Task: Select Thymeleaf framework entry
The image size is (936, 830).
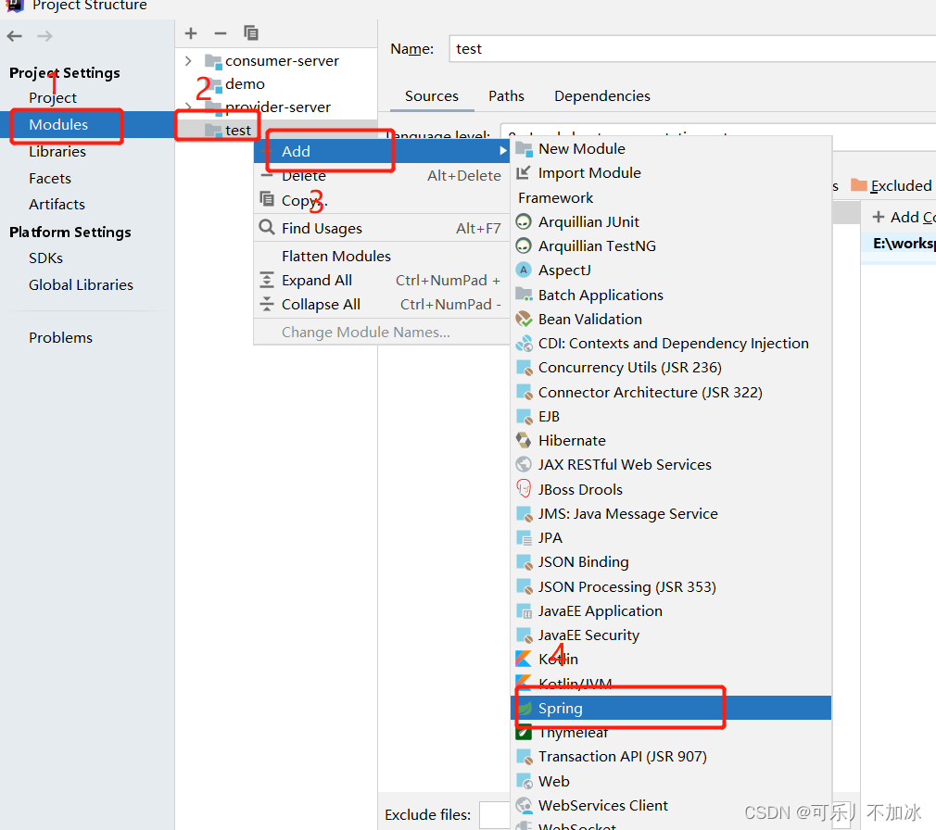Action: [671, 733]
